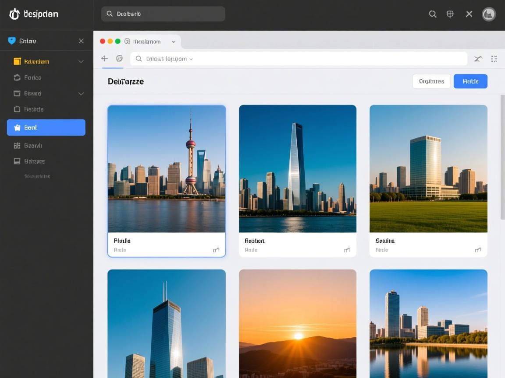The height and width of the screenshot is (378, 505).
Task: Click the vertical scrollbar on right edge
Action: tap(502, 157)
